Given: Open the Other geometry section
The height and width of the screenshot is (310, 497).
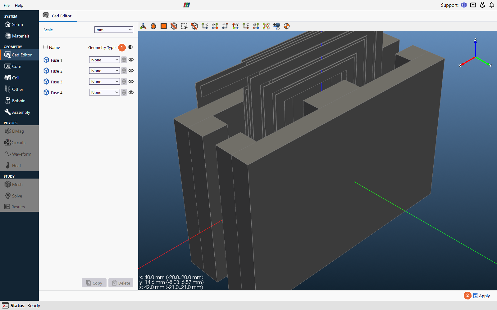Looking at the screenshot, I should point(19,89).
